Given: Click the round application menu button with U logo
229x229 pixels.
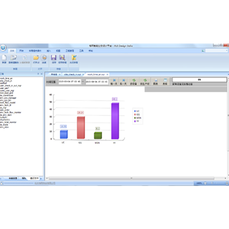Looking at the screenshot, I should click(x=3, y=48).
